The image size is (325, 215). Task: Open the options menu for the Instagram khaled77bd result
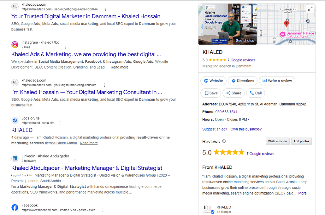coord(65,47)
